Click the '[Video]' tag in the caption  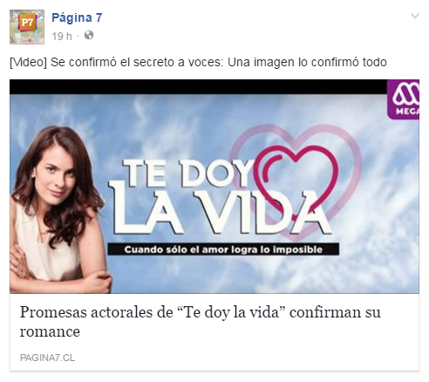click(28, 62)
